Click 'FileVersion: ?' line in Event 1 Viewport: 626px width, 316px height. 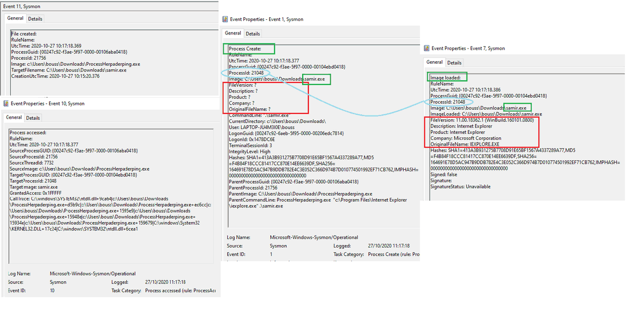[243, 85]
